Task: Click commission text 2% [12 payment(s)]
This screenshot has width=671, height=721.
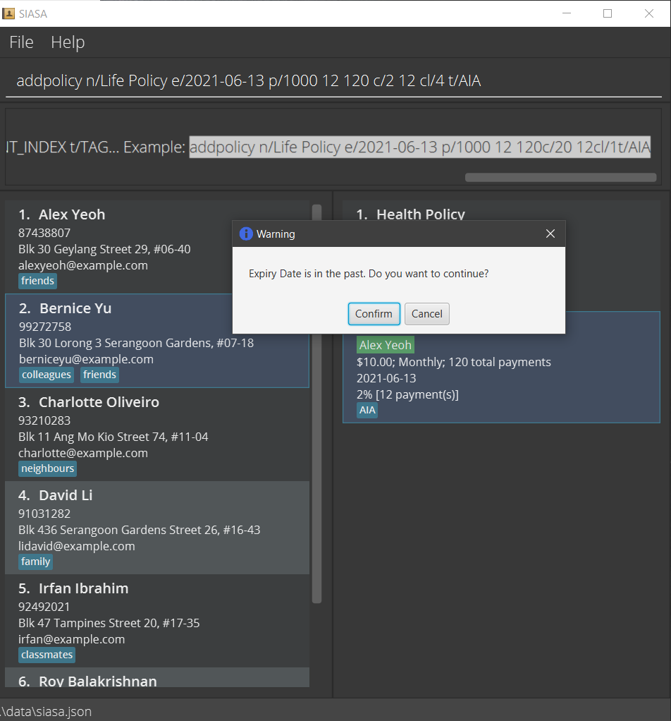Action: click(x=408, y=395)
